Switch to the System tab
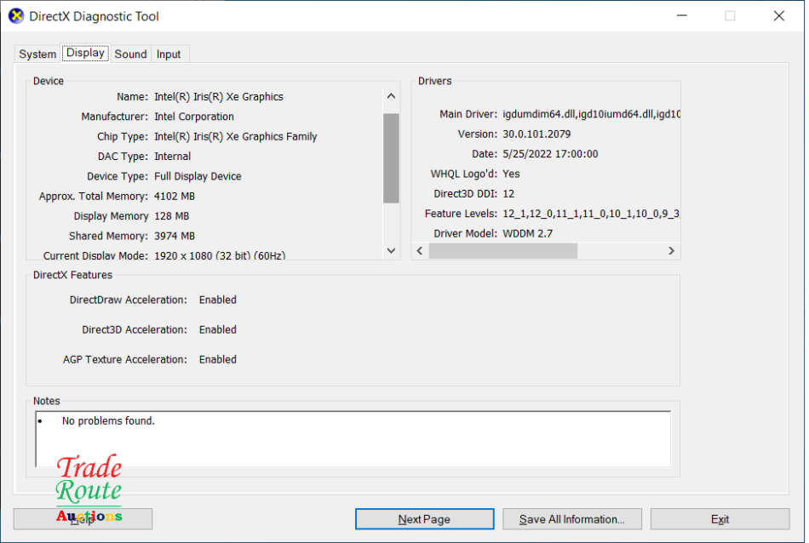 click(37, 54)
